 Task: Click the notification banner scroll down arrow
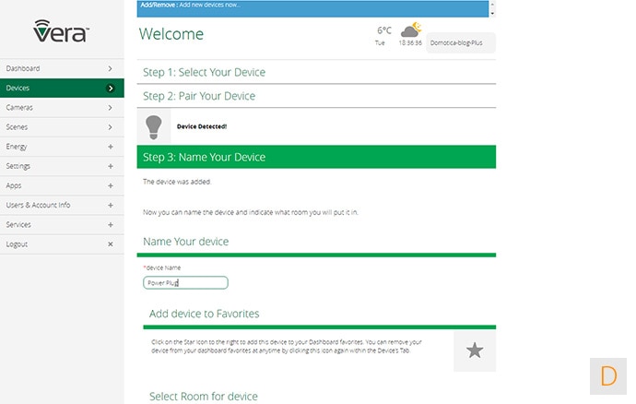click(x=492, y=14)
